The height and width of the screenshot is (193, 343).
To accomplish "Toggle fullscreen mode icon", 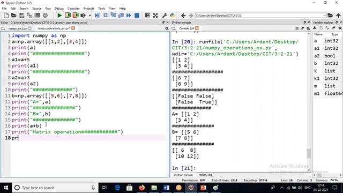I will coord(155,16).
